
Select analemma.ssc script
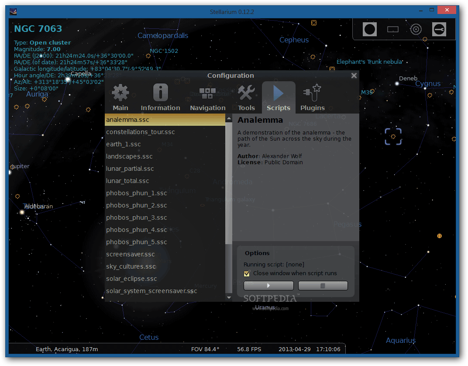(x=165, y=120)
